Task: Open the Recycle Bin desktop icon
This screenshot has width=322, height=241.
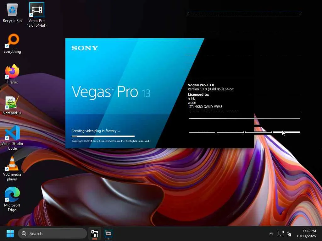Action: click(x=12, y=13)
